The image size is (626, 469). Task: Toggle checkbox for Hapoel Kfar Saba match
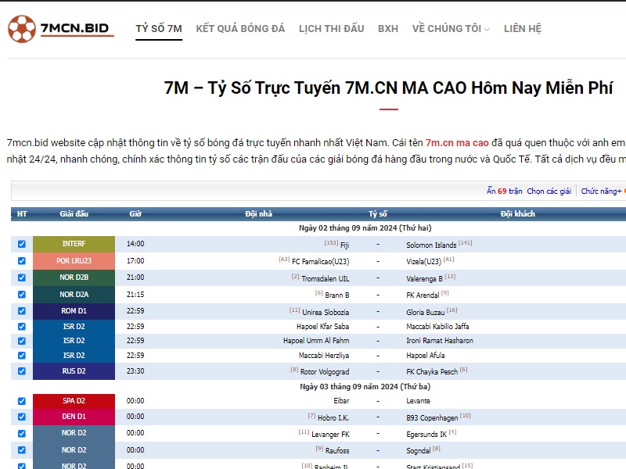coord(22,327)
